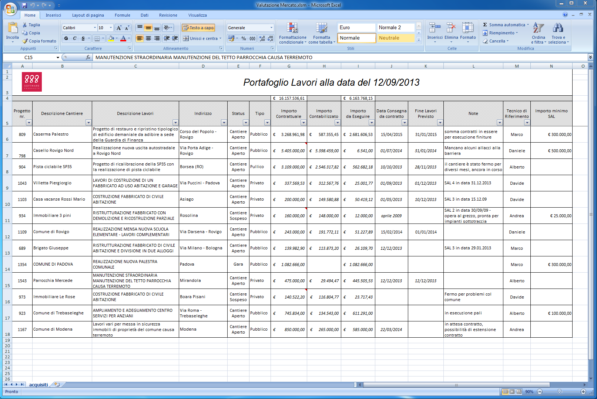The image size is (597, 399).
Task: Click the Paste (Incolla) icon
Action: pos(12,28)
